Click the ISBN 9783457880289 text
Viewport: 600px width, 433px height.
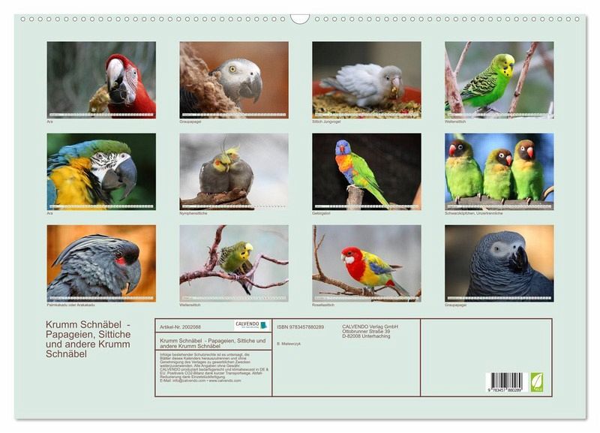pyautogui.click(x=301, y=327)
